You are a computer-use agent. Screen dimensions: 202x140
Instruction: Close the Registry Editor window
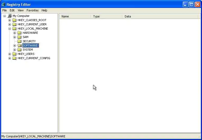[198, 4]
